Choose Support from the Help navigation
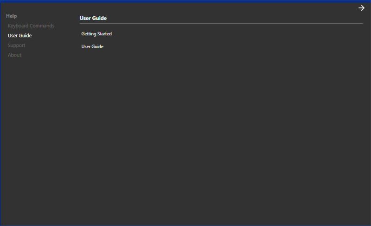 click(x=16, y=45)
